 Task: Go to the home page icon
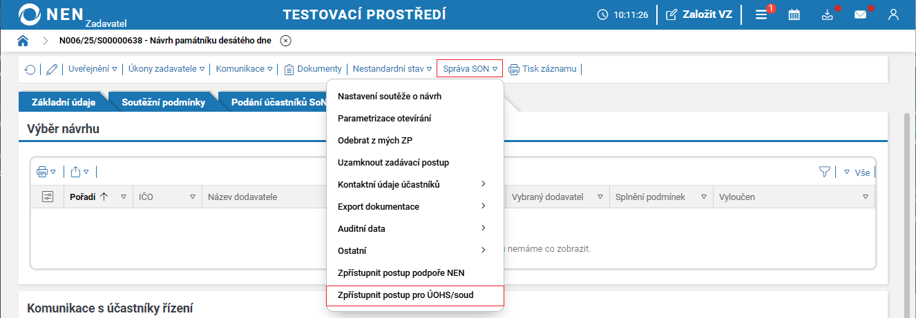(23, 41)
